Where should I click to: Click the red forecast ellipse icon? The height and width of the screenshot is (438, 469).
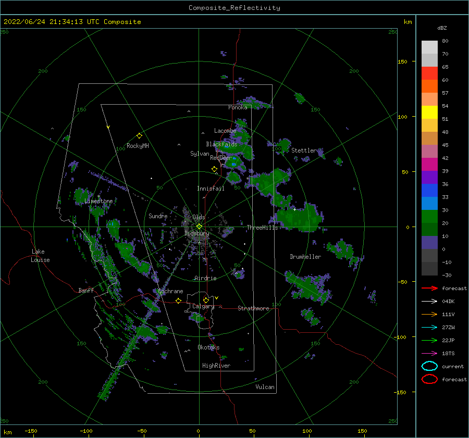pos(429,379)
